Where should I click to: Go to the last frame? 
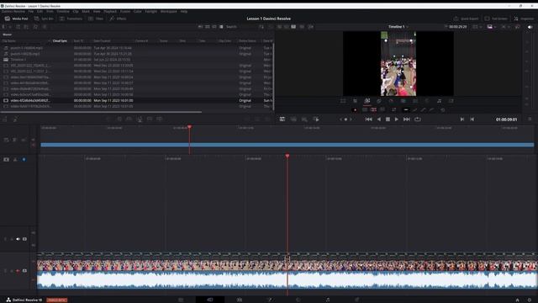407,120
